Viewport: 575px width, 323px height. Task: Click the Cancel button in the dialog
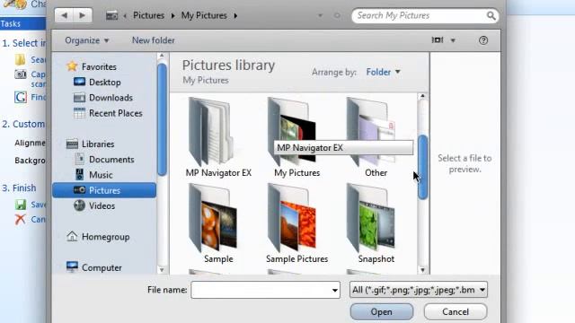456,312
